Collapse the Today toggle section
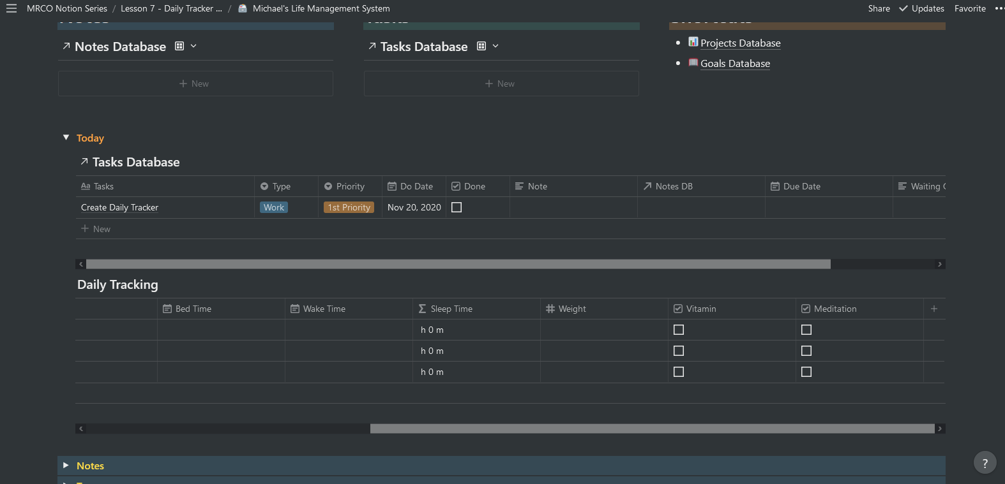The image size is (1005, 484). (66, 138)
